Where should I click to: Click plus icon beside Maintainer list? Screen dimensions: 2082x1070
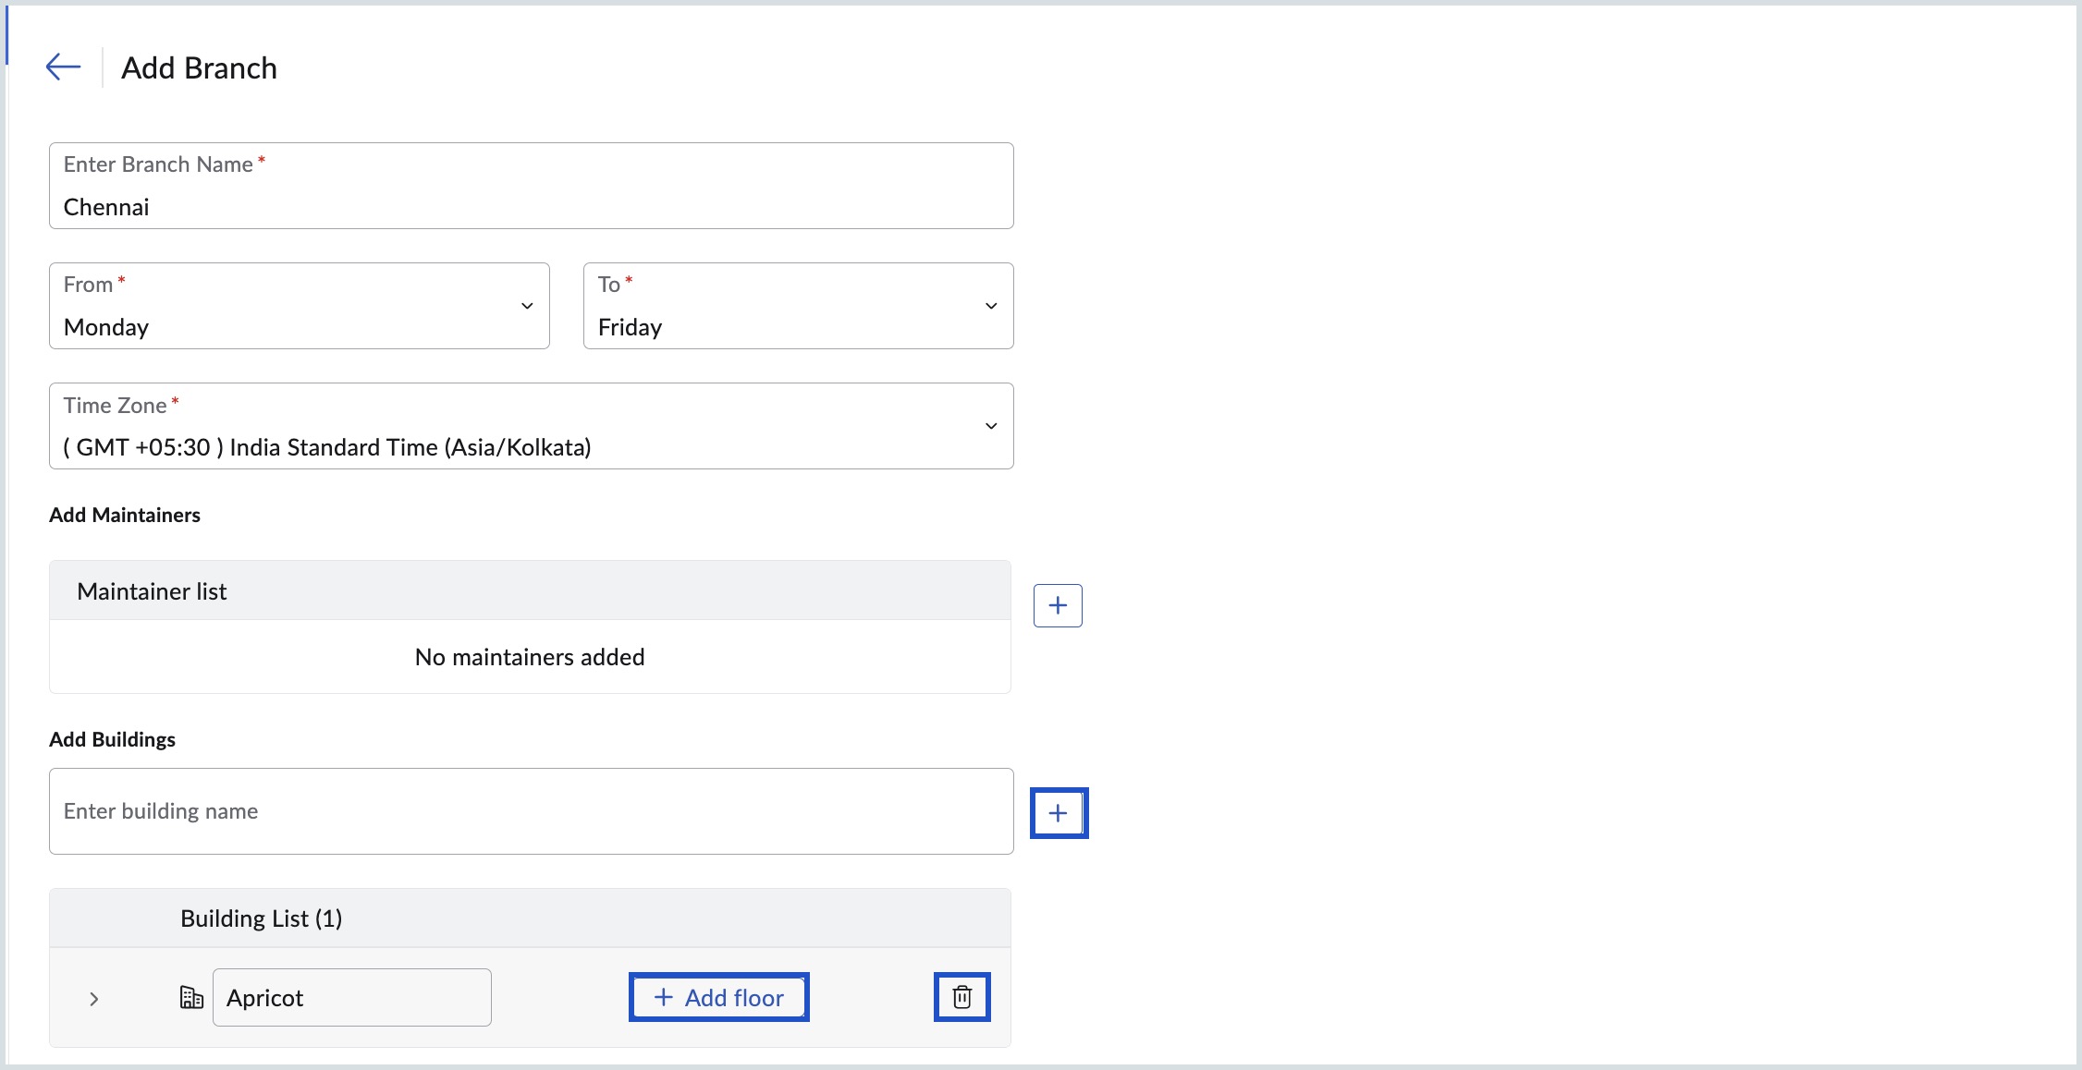(x=1058, y=605)
